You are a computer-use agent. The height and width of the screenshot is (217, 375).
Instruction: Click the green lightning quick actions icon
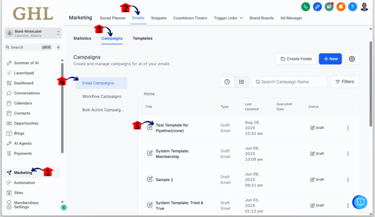[x=58, y=47]
